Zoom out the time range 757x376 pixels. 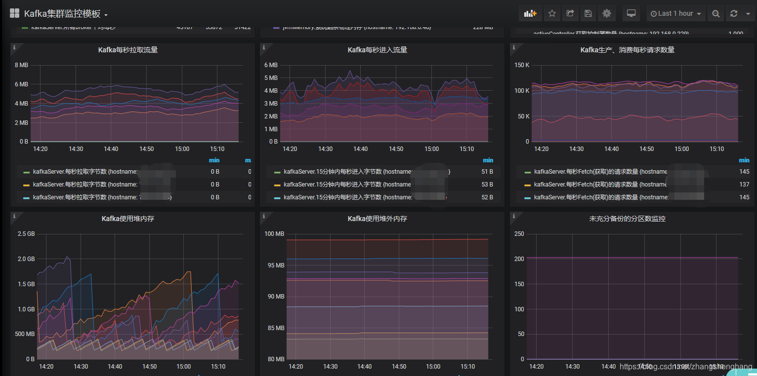[715, 14]
